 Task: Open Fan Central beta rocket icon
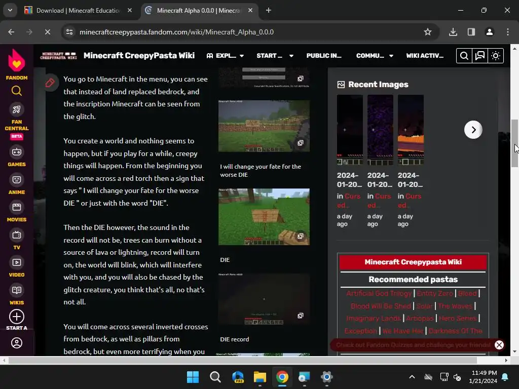[x=17, y=109]
